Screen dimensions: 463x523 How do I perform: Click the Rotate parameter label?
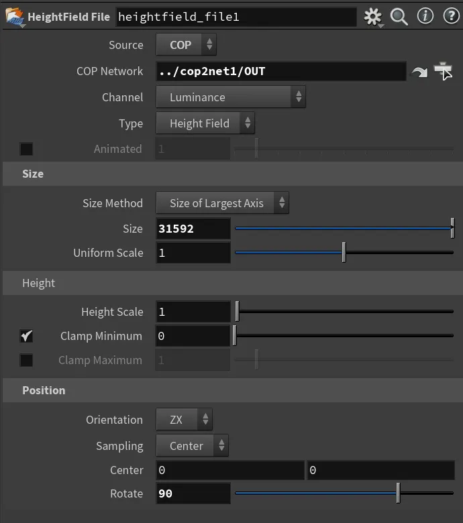tap(127, 493)
